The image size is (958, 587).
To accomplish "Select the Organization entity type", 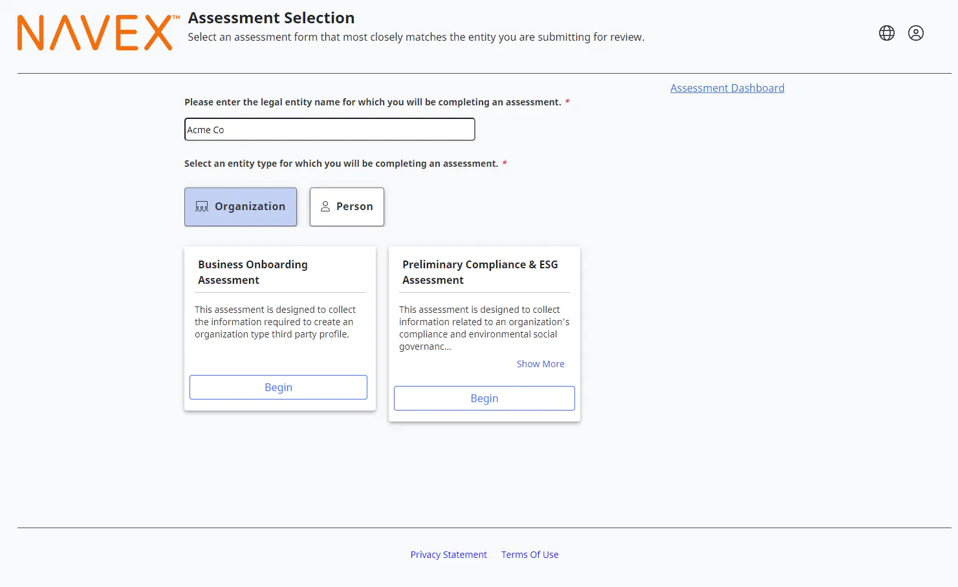I will click(241, 207).
